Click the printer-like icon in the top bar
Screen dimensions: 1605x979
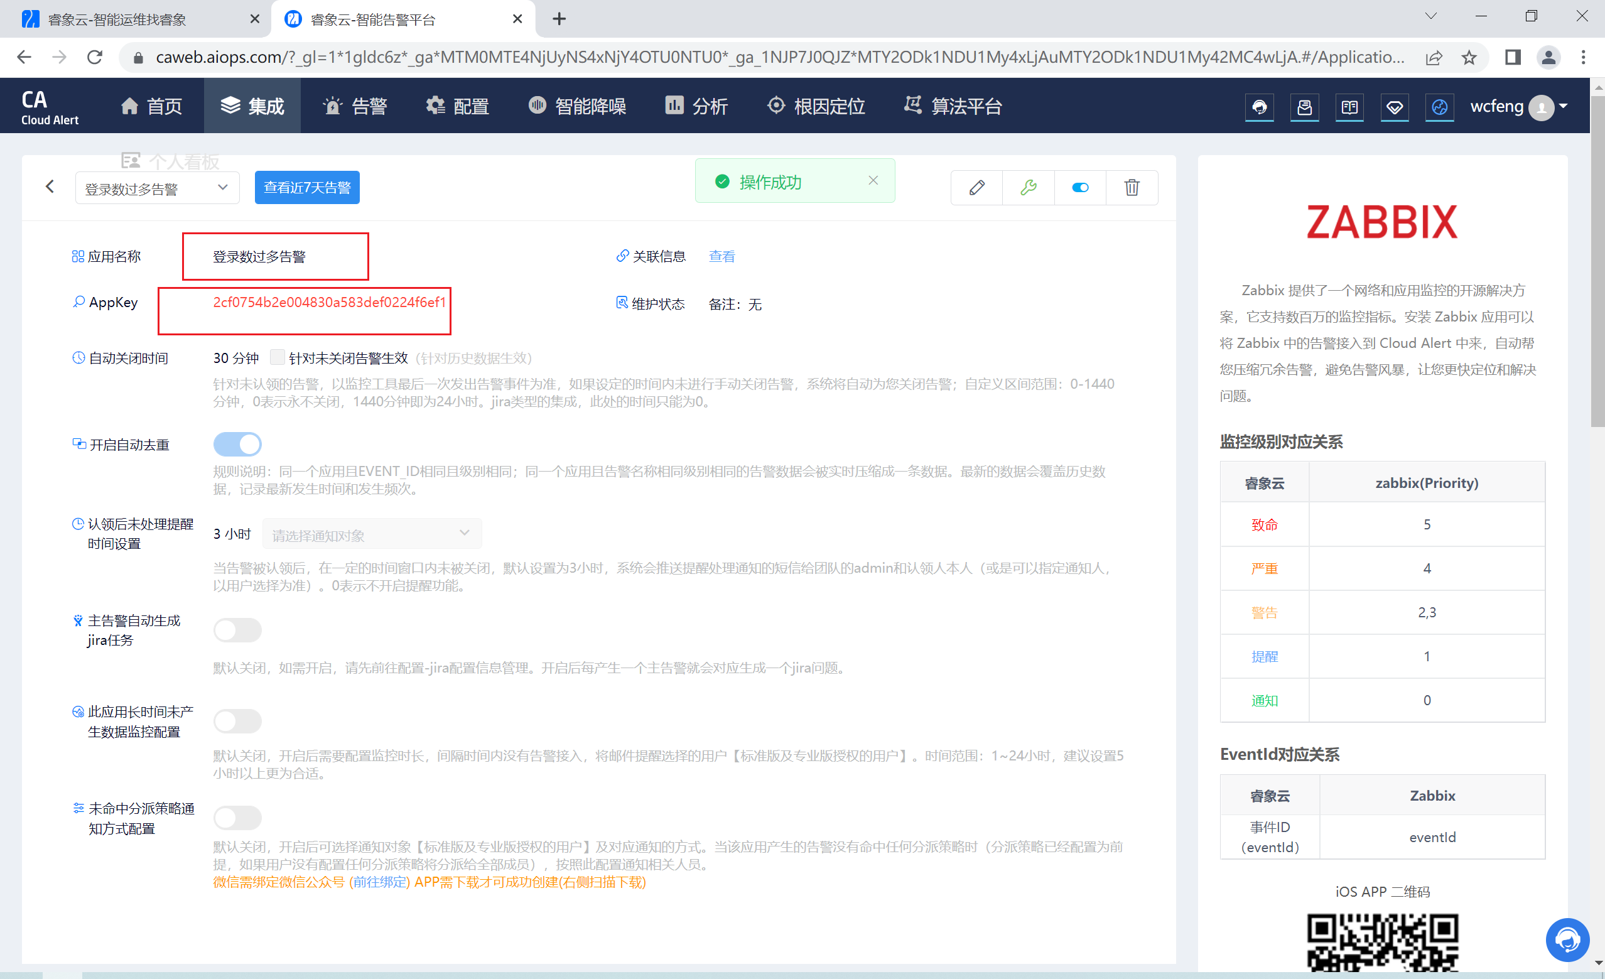pyautogui.click(x=1304, y=107)
